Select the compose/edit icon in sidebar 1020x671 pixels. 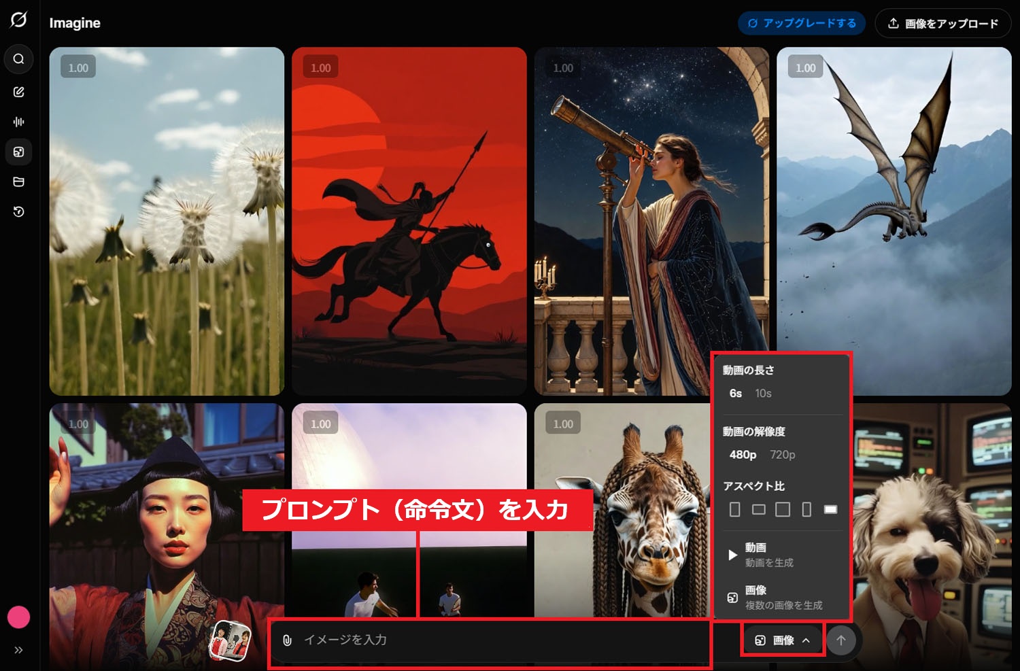click(18, 91)
